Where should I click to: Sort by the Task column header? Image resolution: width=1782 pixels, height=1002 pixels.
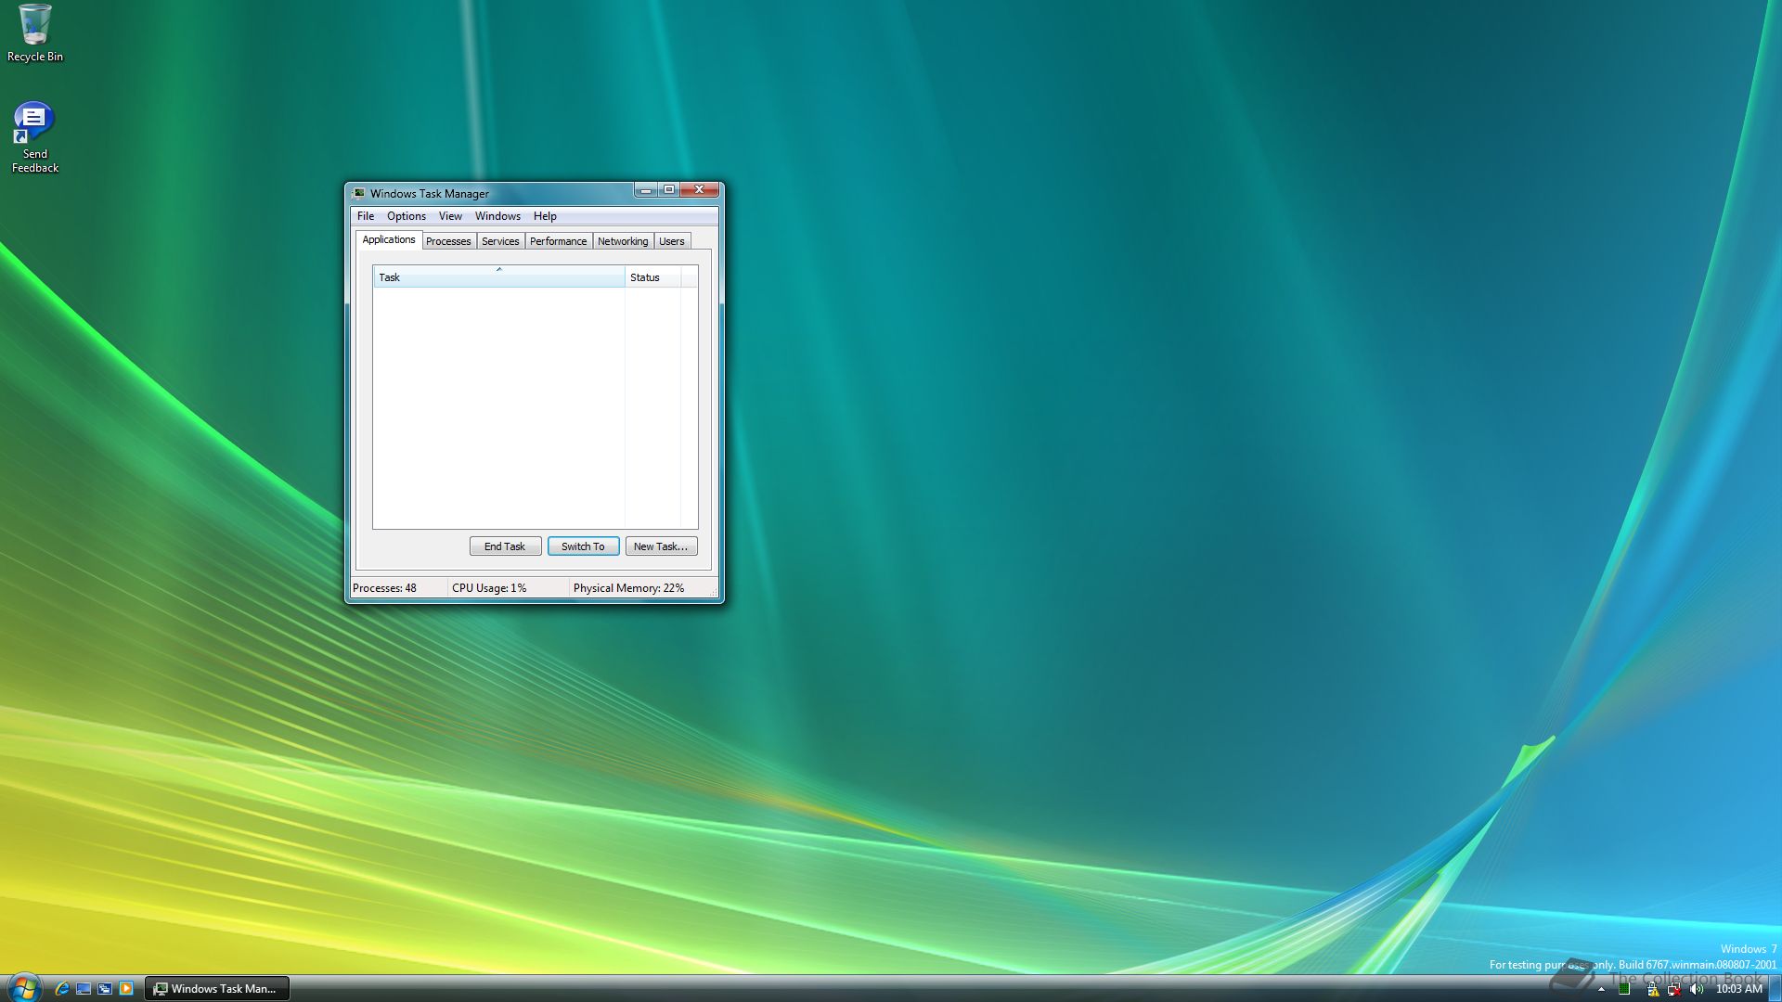[x=498, y=277]
